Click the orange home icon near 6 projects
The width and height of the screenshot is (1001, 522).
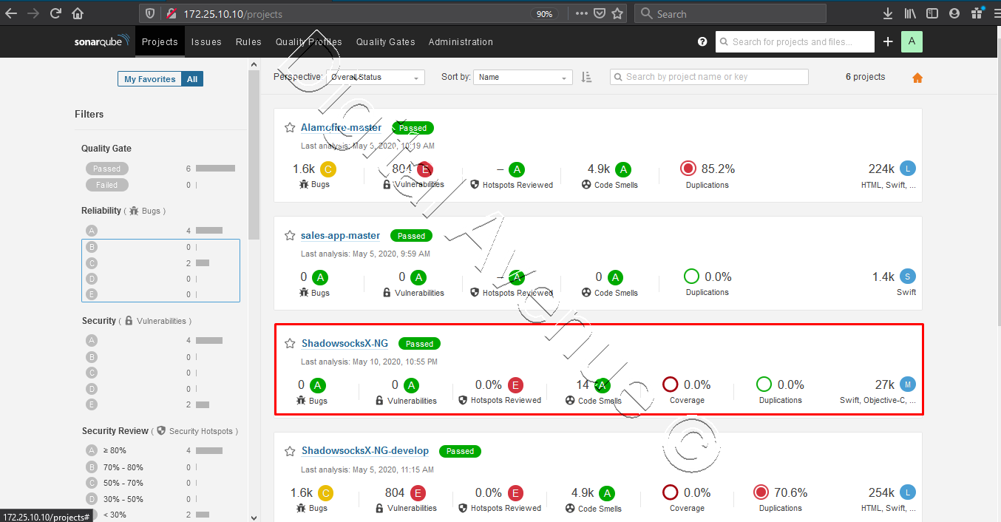[x=917, y=76]
